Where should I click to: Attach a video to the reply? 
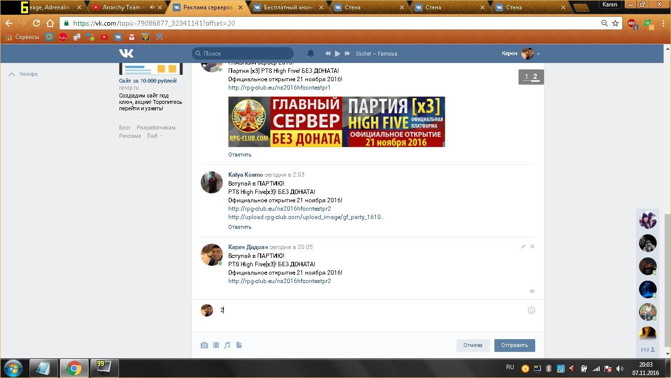(216, 345)
